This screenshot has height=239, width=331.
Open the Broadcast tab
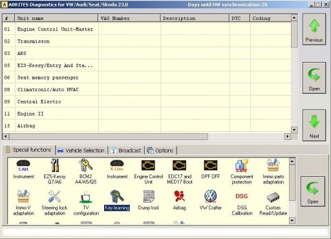126,151
